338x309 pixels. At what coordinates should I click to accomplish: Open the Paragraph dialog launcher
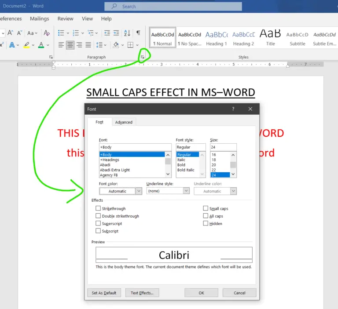143,57
